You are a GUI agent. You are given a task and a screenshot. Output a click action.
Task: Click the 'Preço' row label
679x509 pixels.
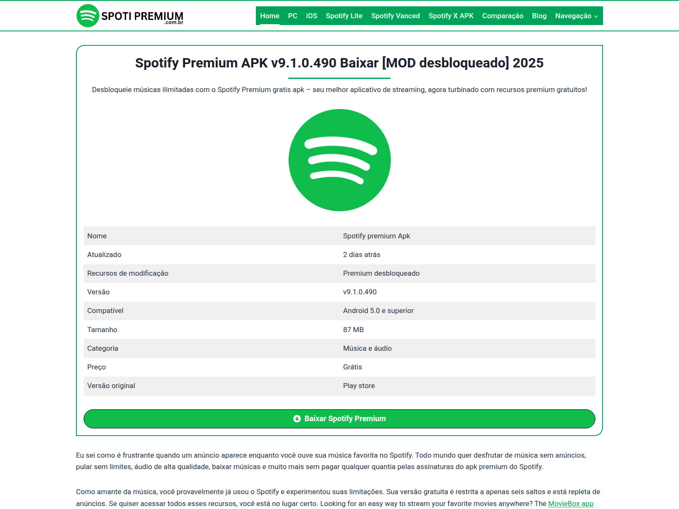coord(96,367)
